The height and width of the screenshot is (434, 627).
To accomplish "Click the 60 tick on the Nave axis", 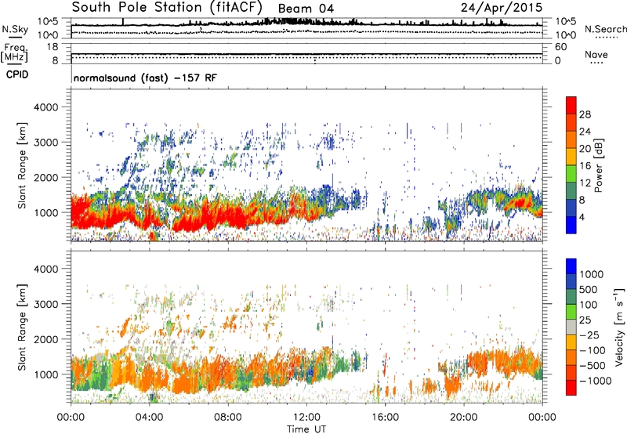I will point(560,47).
